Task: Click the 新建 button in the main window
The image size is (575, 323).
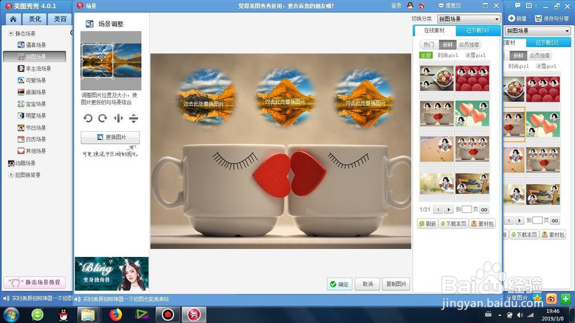Action: (x=517, y=18)
